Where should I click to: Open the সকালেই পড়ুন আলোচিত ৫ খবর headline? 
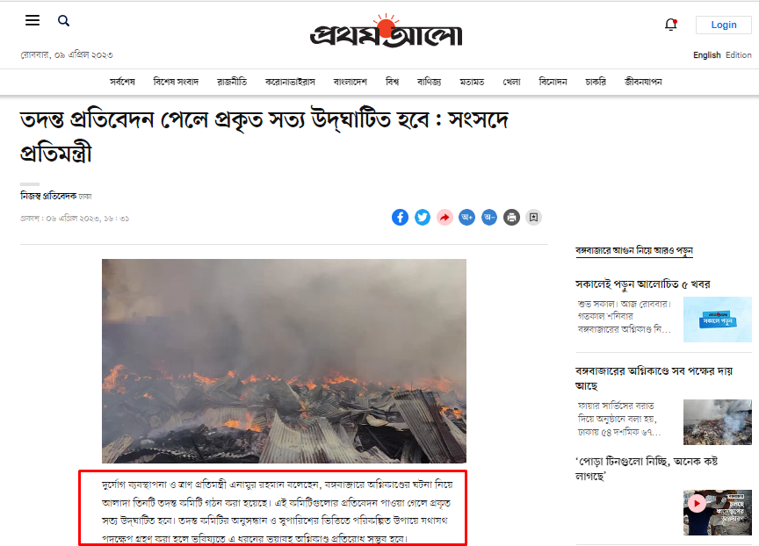tap(642, 284)
